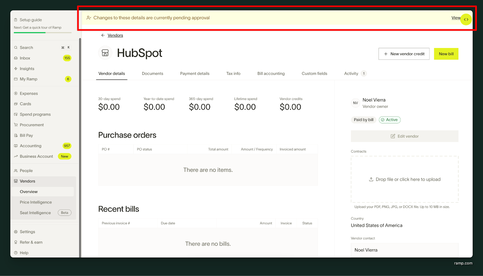The height and width of the screenshot is (276, 483).
Task: Select the Vendor details tab
Action: tap(112, 73)
